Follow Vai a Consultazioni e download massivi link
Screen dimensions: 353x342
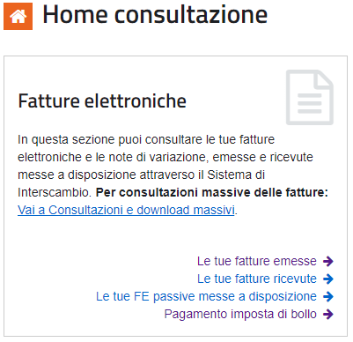tap(126, 210)
